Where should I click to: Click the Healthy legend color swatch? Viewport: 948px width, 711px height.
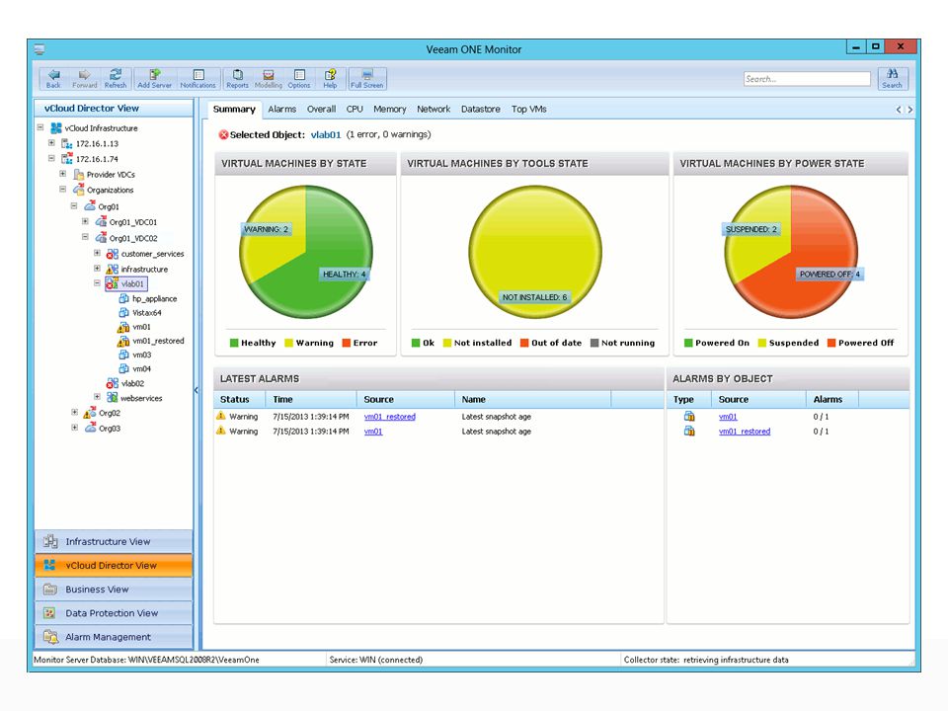(234, 343)
